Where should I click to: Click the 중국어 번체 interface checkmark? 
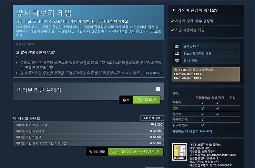click(x=203, y=125)
